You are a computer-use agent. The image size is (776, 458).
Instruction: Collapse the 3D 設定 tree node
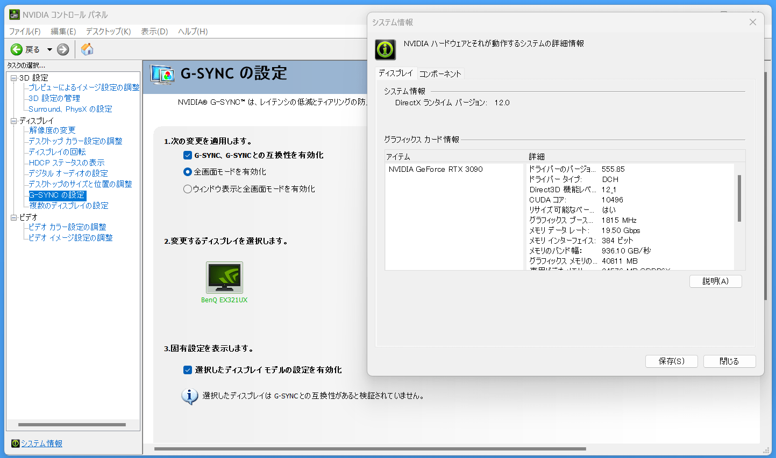click(x=14, y=78)
